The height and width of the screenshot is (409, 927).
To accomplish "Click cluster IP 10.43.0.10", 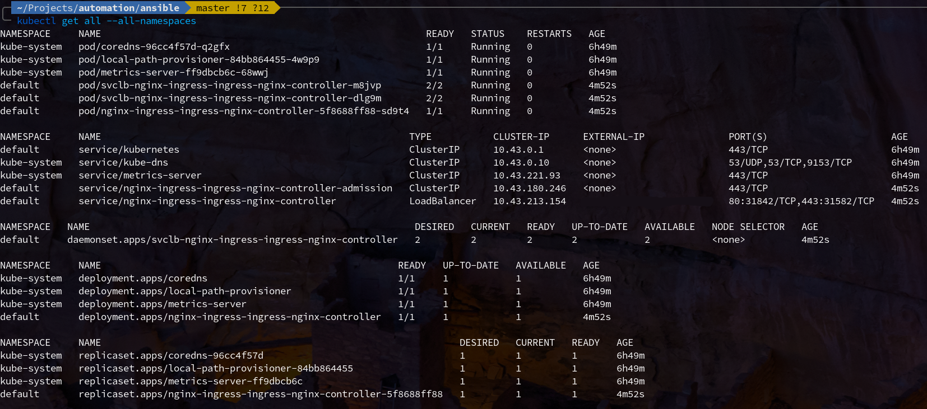I will click(x=521, y=162).
